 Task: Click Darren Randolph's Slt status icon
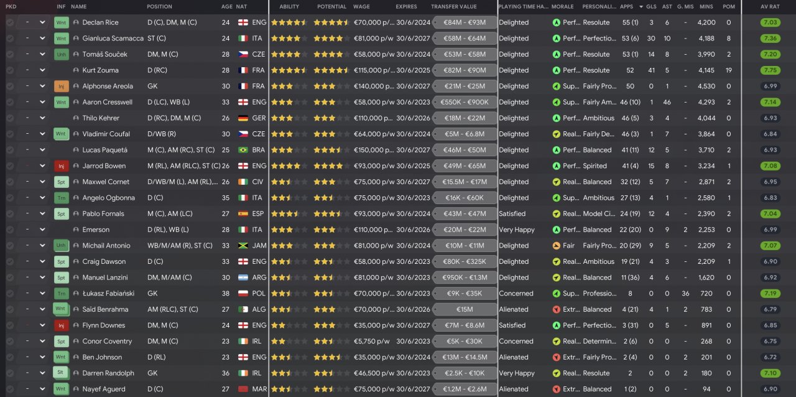(61, 373)
